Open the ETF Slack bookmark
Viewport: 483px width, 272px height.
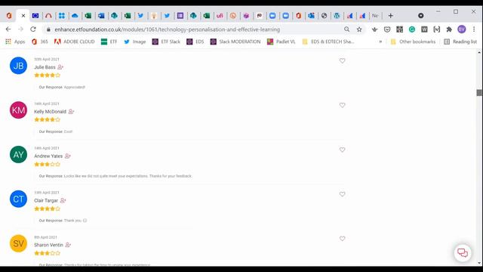click(x=166, y=42)
